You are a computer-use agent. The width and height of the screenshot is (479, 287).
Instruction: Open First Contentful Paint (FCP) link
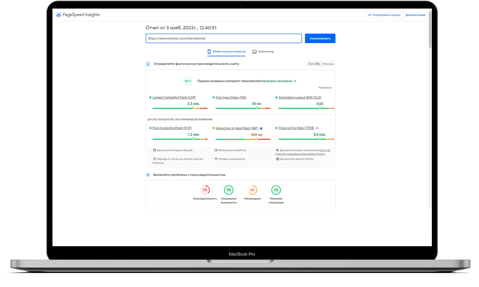[x=172, y=128]
